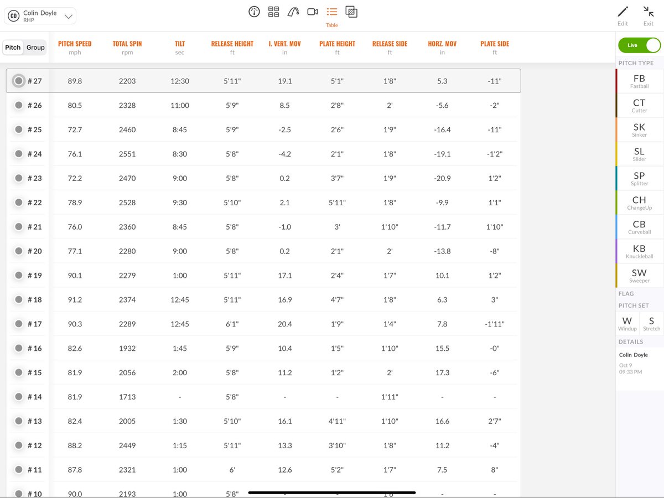664x498 pixels.
Task: Open the video camera view icon
Action: [313, 12]
